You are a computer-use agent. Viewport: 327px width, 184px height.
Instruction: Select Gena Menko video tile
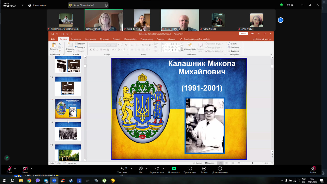(x=218, y=20)
